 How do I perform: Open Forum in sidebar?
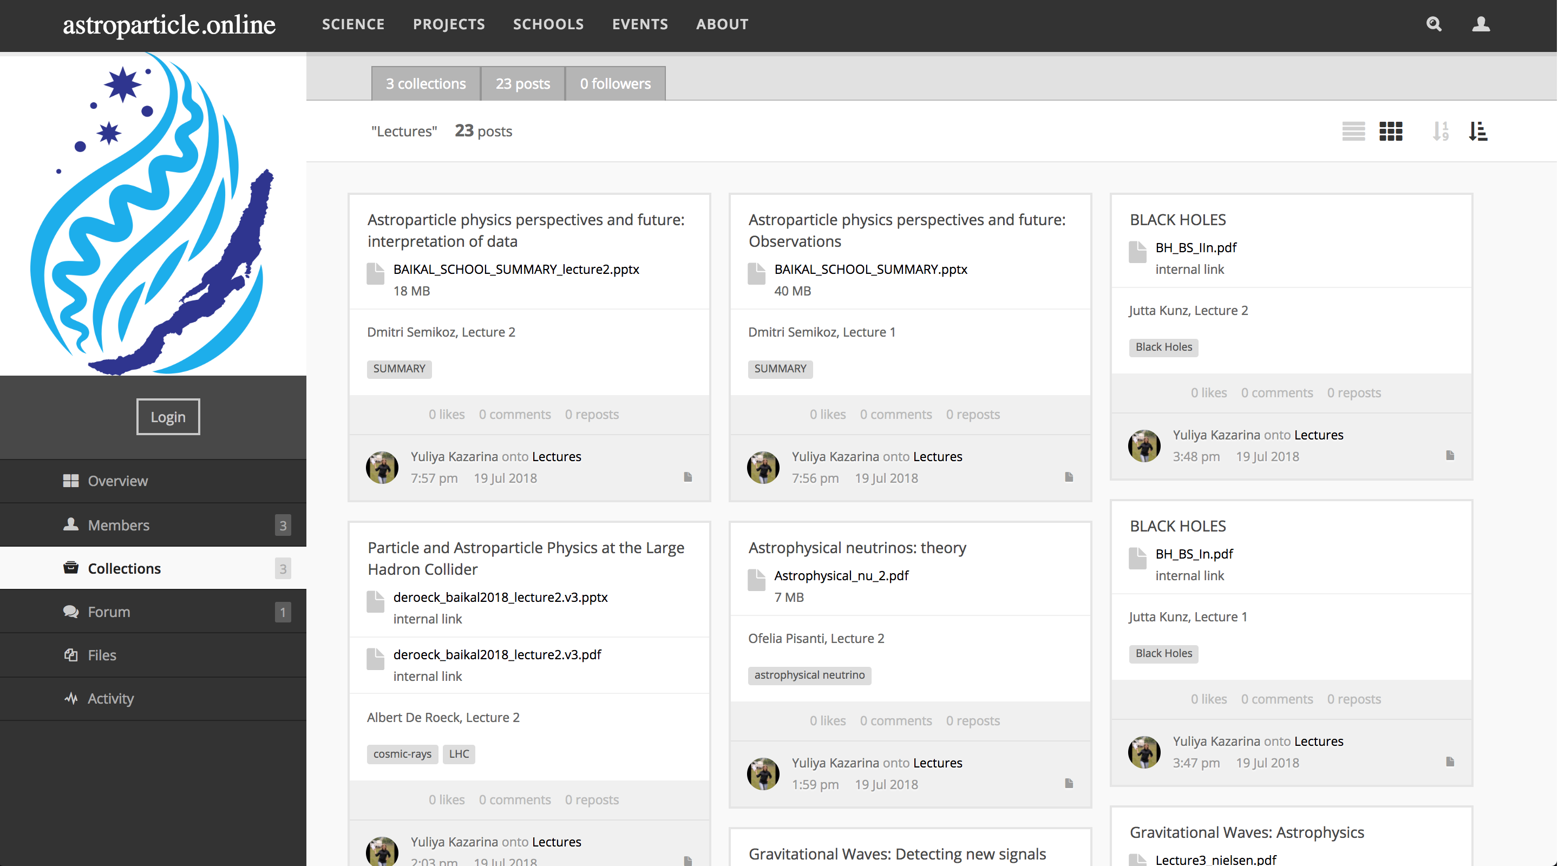point(109,612)
